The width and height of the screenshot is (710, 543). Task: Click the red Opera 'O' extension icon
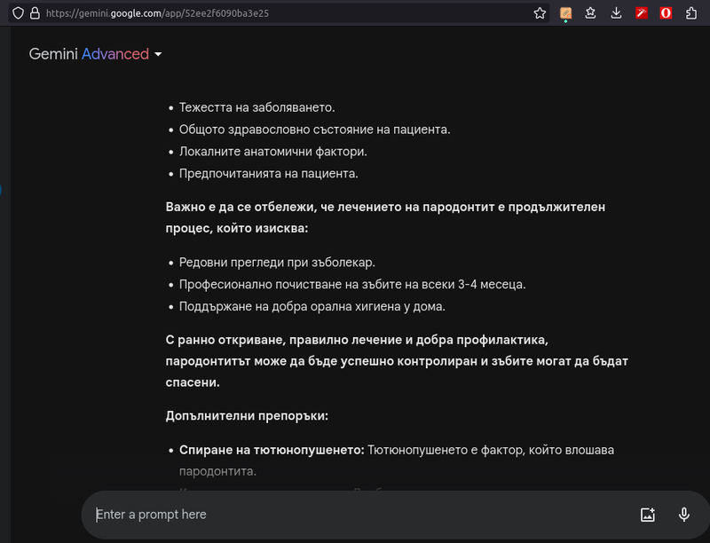click(x=666, y=13)
